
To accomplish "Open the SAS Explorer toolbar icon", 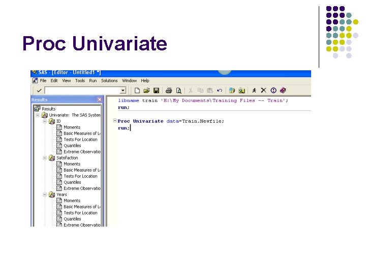I will [241, 91].
